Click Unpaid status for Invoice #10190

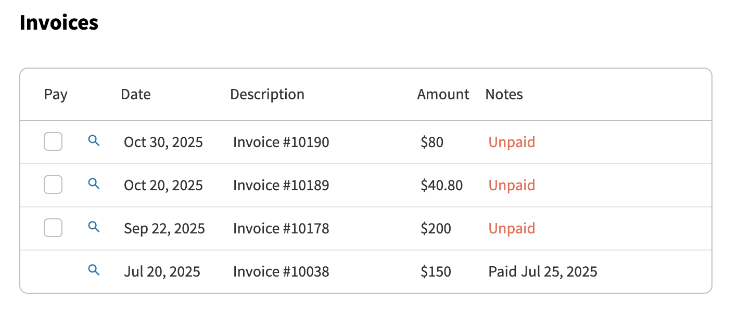[x=512, y=142]
